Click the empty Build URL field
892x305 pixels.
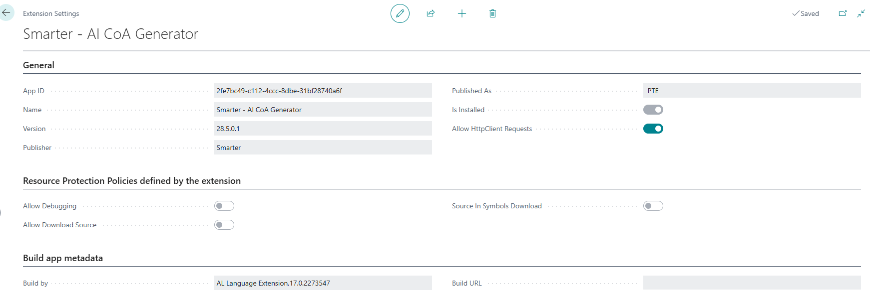(x=752, y=283)
